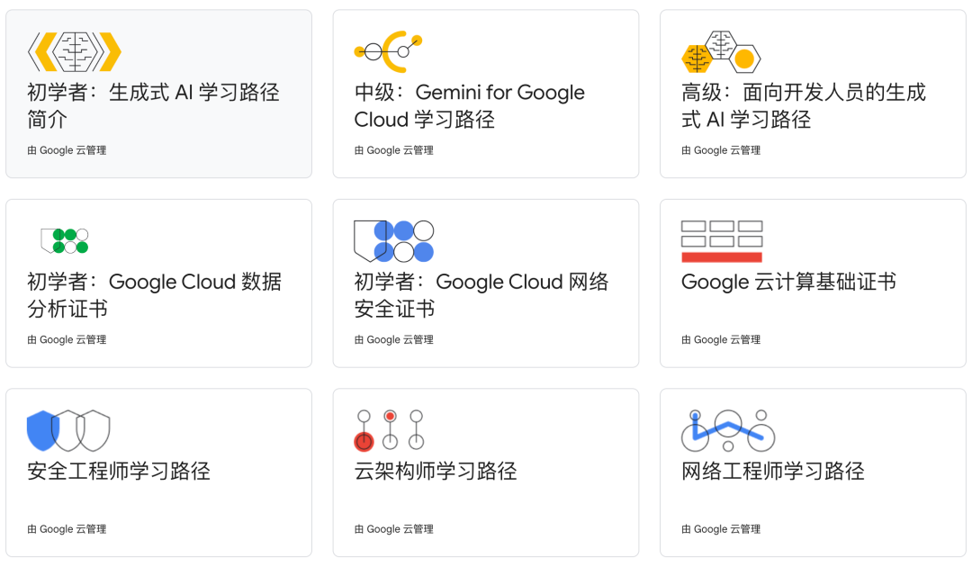972x567 pixels.
Task: Click the blue dots cybersecurity shield icon
Action: 393,241
